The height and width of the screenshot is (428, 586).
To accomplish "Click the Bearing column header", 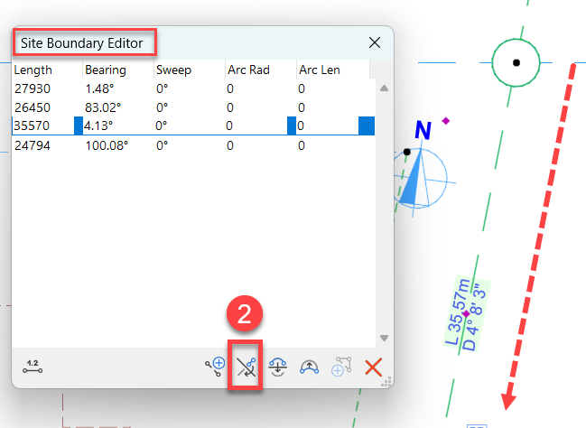I will click(106, 70).
